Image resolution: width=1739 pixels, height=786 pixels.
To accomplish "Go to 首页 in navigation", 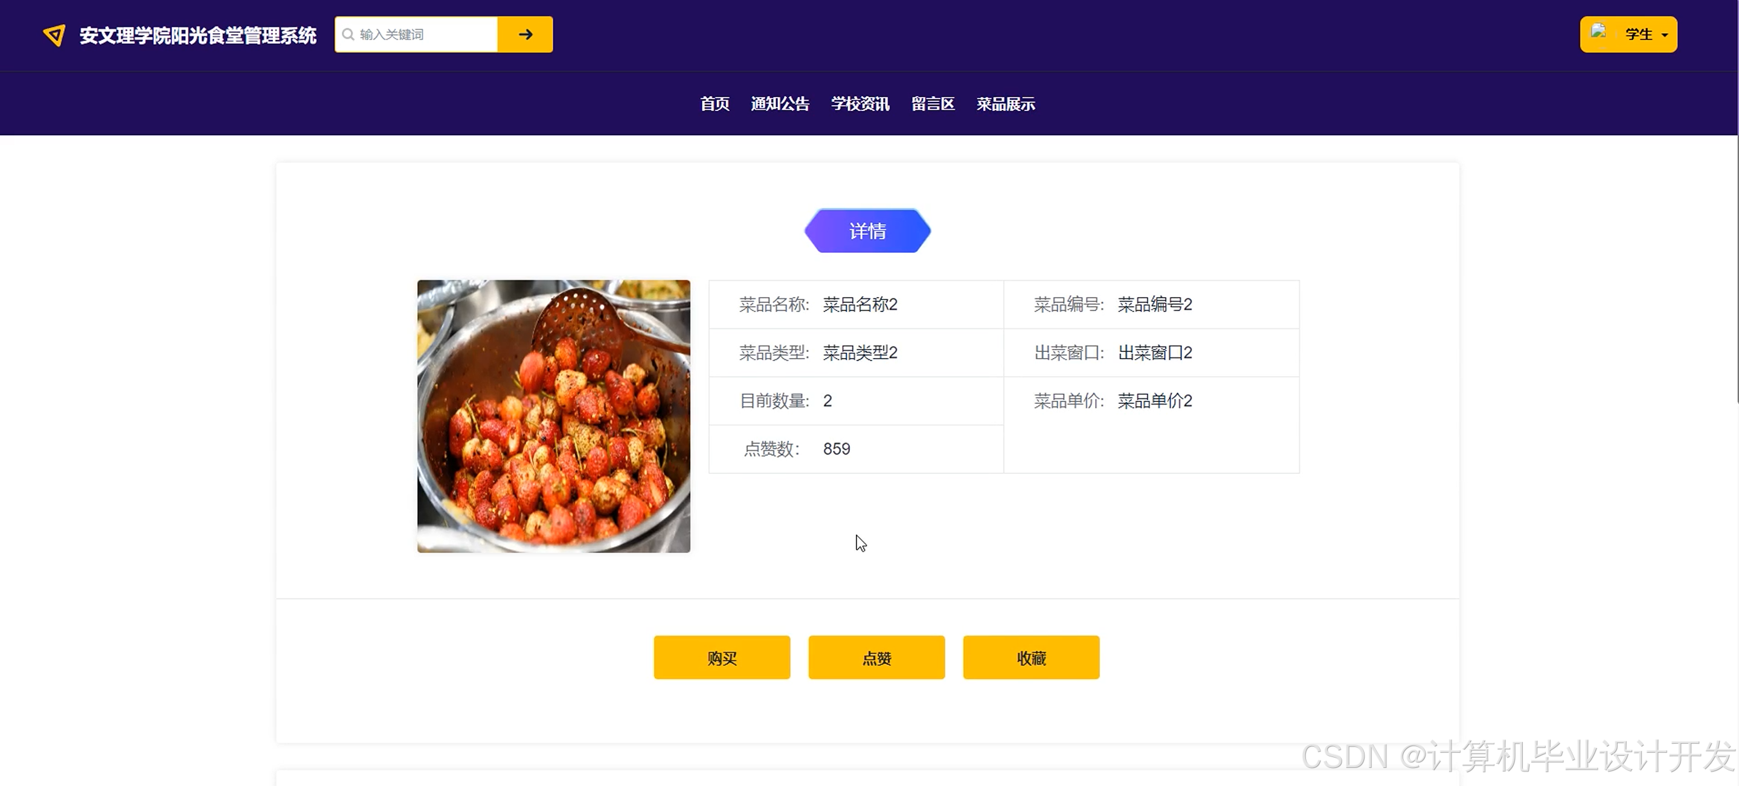I will pos(714,104).
